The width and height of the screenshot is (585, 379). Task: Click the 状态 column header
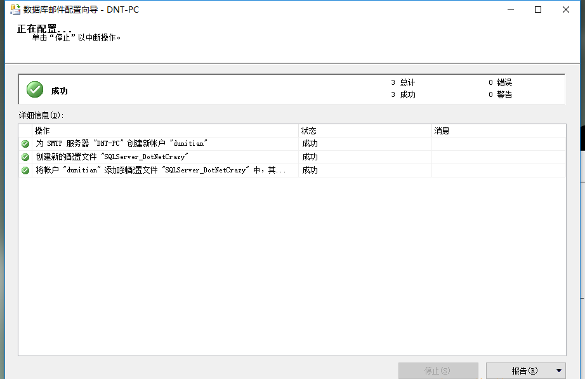point(365,131)
